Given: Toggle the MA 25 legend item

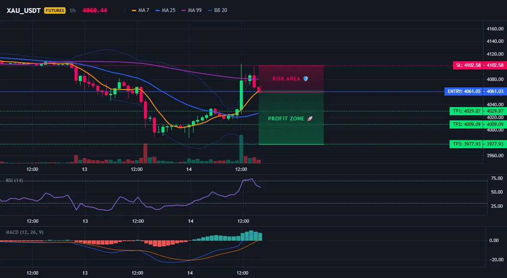Looking at the screenshot, I should point(166,10).
